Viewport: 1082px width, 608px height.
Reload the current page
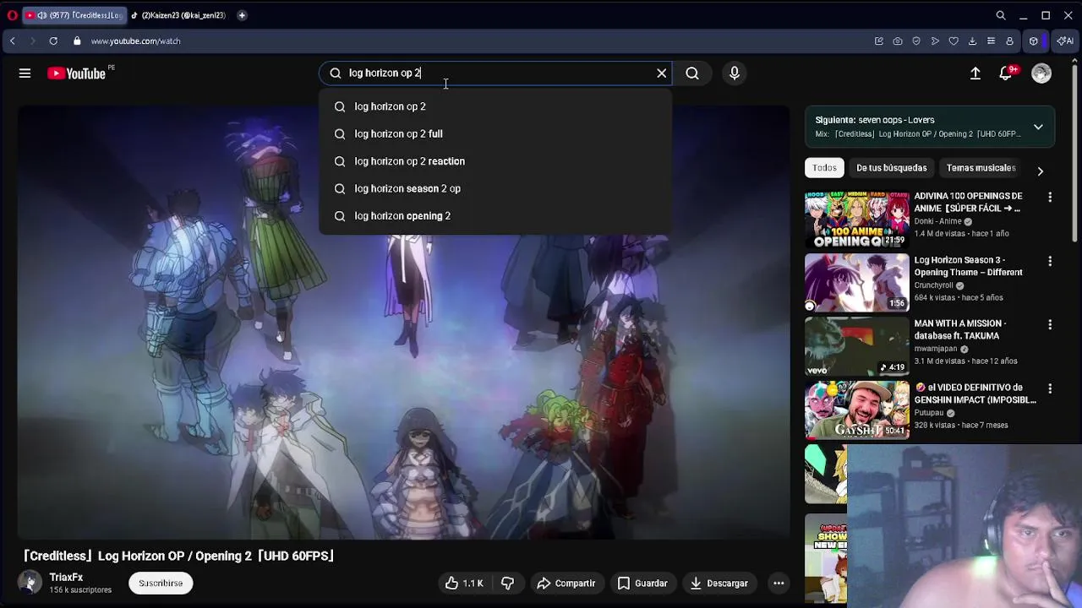click(x=53, y=41)
